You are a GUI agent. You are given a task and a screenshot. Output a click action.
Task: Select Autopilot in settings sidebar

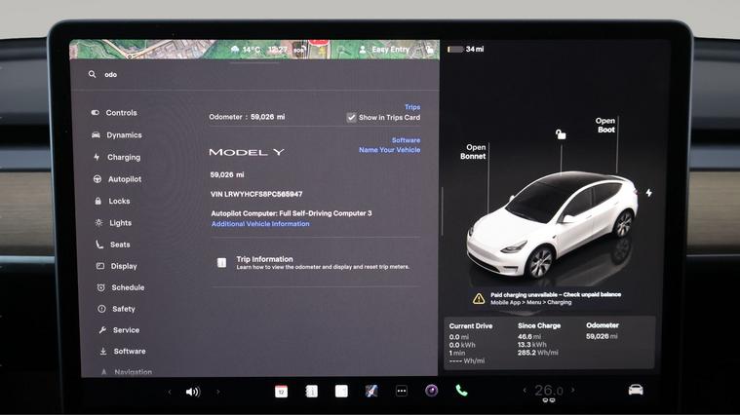click(x=124, y=179)
